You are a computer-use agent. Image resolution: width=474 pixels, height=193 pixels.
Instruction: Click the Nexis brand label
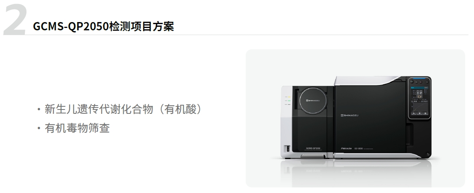(x=346, y=148)
